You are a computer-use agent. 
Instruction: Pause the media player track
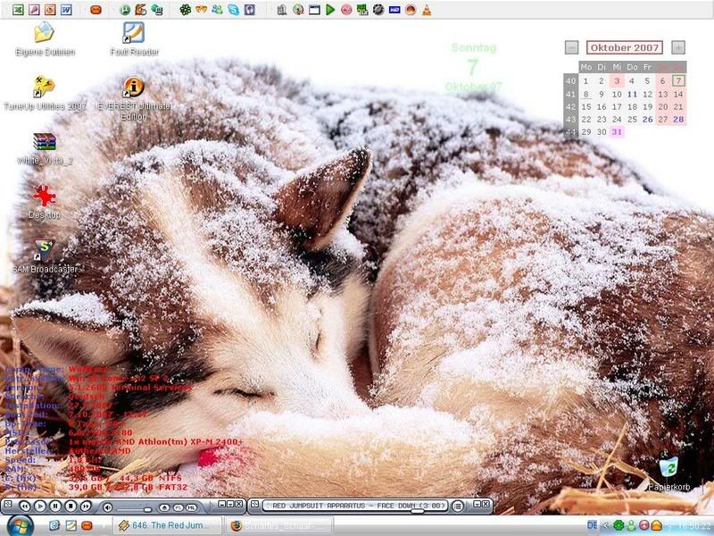click(x=55, y=507)
